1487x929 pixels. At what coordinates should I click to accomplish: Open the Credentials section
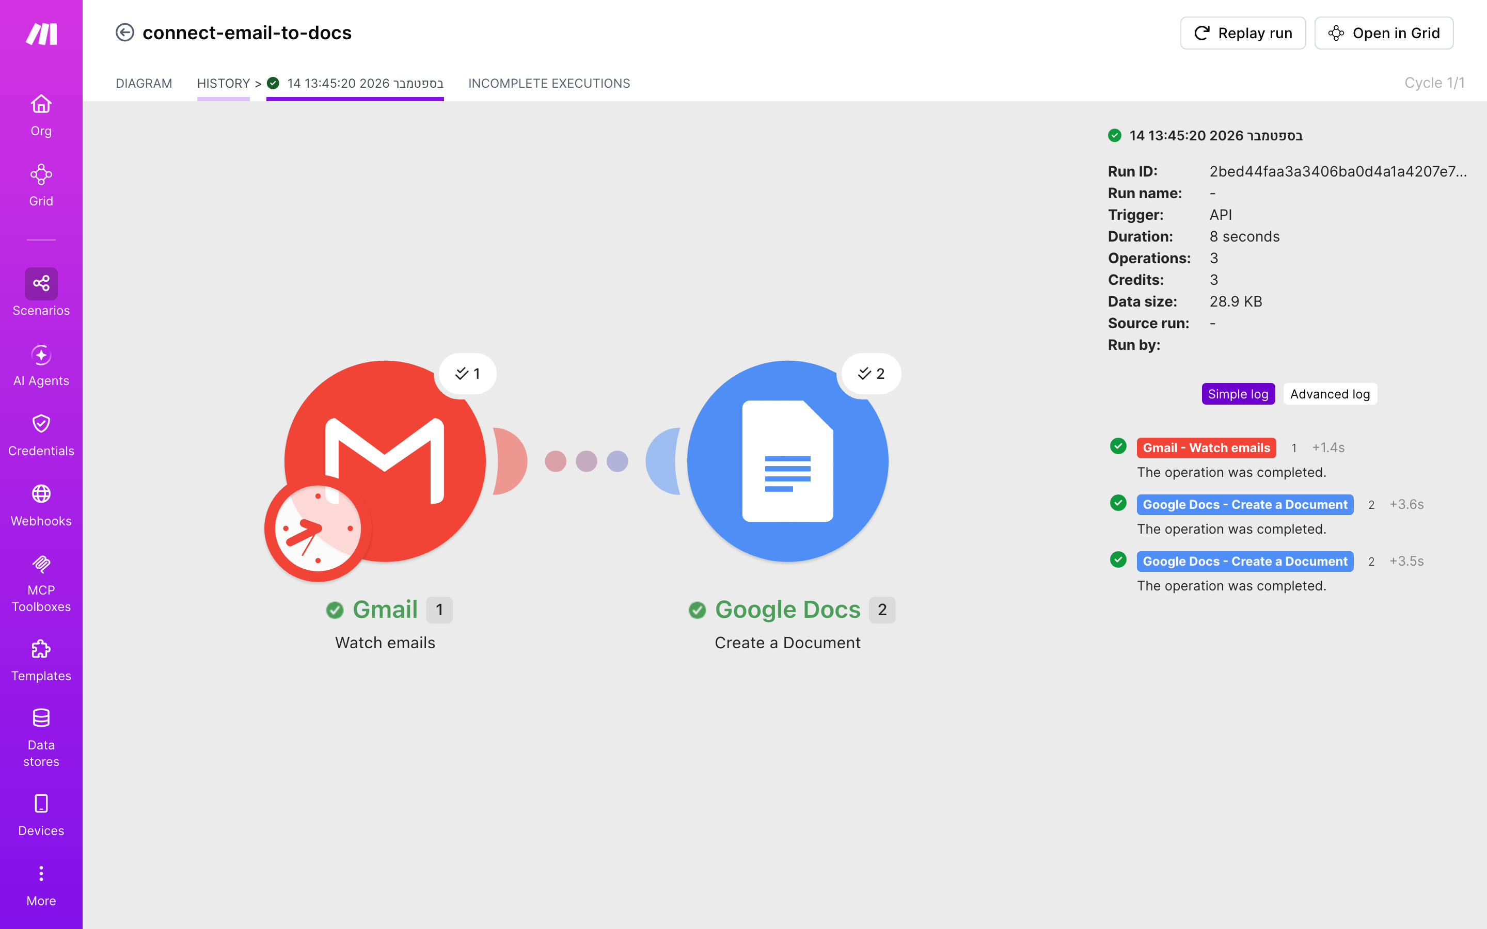41,435
